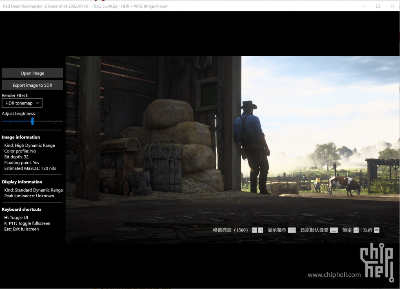Click the 'Floating point: Yes' text
Image resolution: width=400 pixels, height=289 pixels.
click(x=22, y=163)
